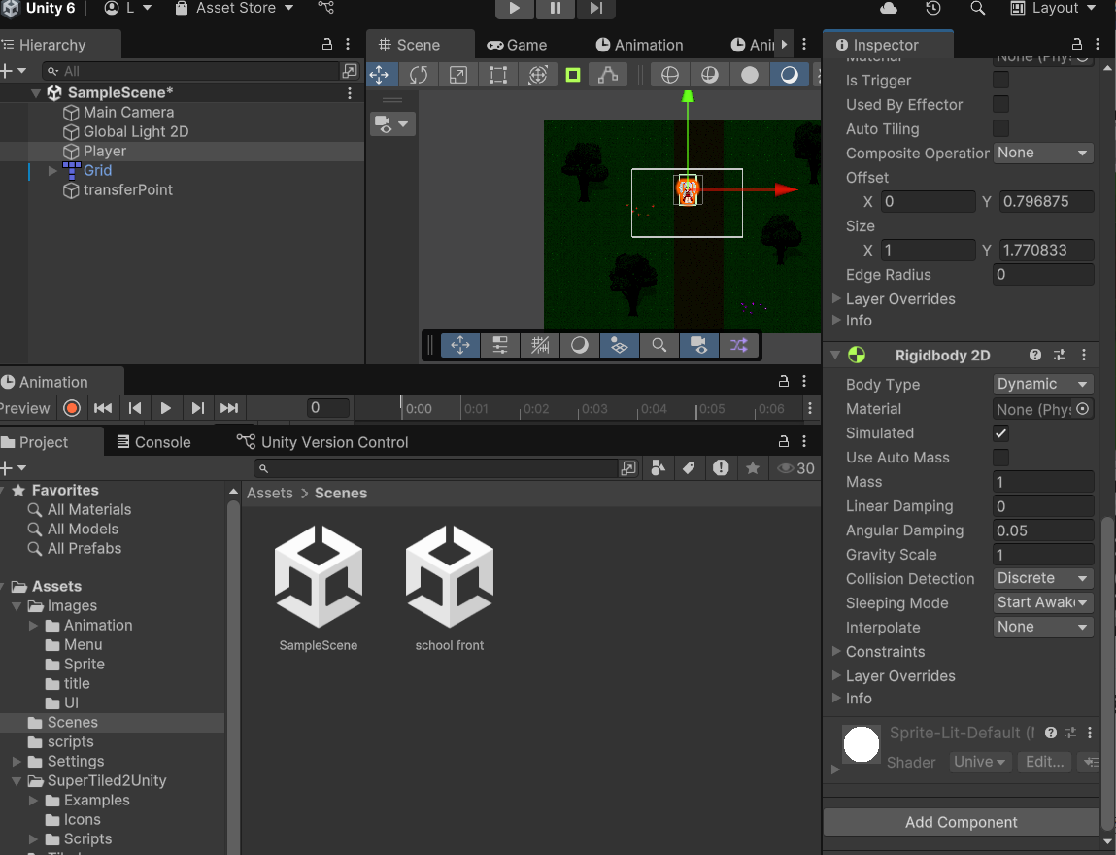Expand the Animation folder in Project
Screen dimensions: 1116x855
point(33,625)
